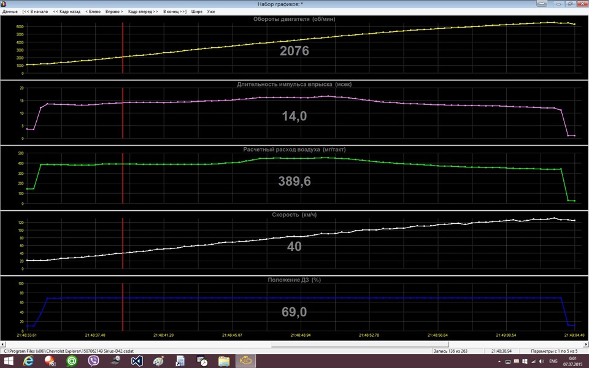Screen dimensions: 589x368
Task: Narrow graph scale with Уже
Action: (211, 12)
